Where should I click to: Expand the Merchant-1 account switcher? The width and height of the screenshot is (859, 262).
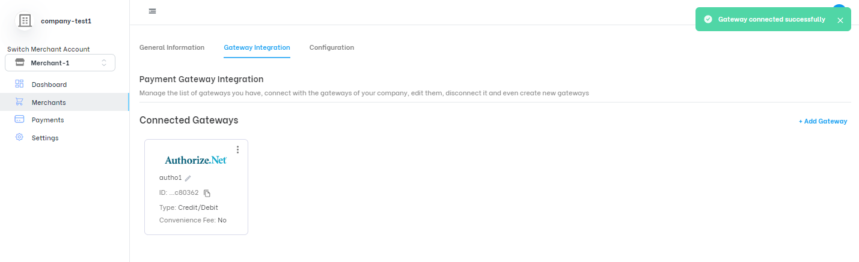coord(60,63)
